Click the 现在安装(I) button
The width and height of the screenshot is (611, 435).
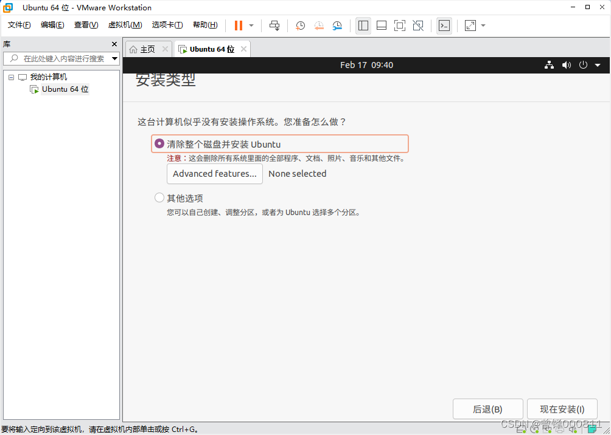tap(562, 409)
